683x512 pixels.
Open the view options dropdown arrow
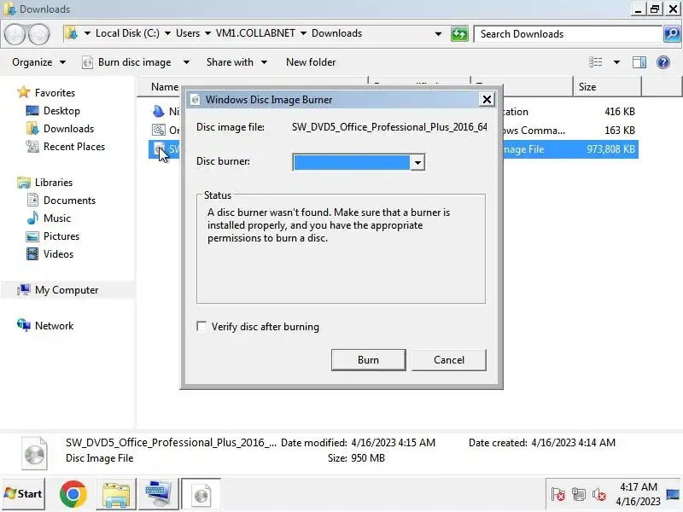(616, 62)
